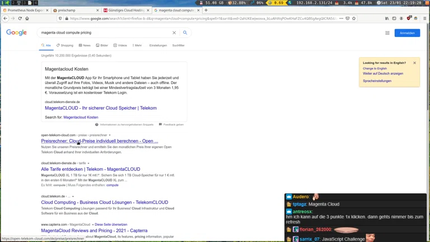Image resolution: width=430 pixels, height=242 pixels.
Task: Expand options arrow for cloud.telekom-dienste.de result
Action: [88, 163]
